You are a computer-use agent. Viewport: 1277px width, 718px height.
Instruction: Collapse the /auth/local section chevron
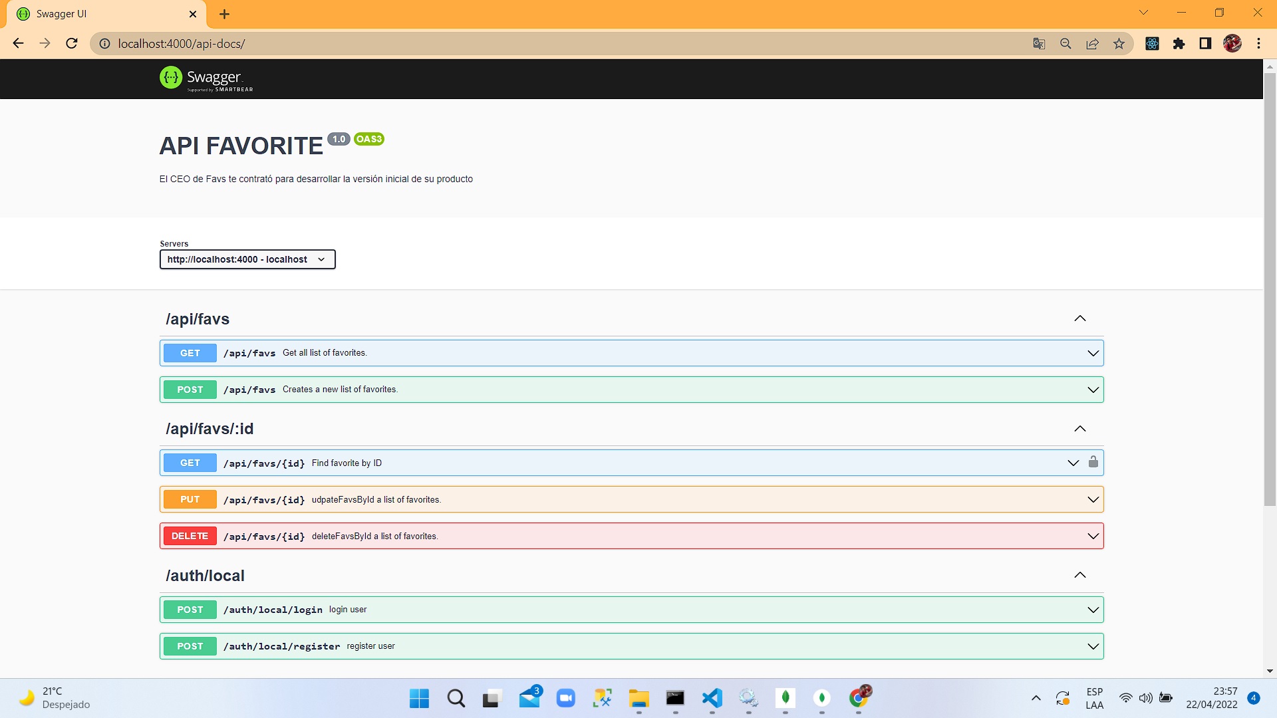[1079, 575]
